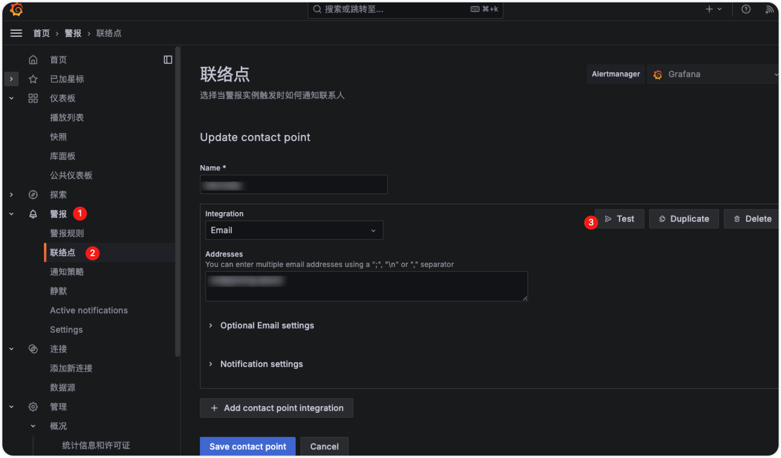Open the Integration Email dropdown
781x458 pixels.
[294, 230]
